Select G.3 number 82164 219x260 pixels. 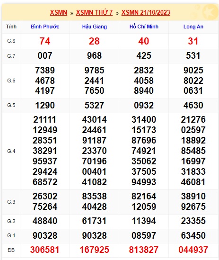(x=144, y=197)
